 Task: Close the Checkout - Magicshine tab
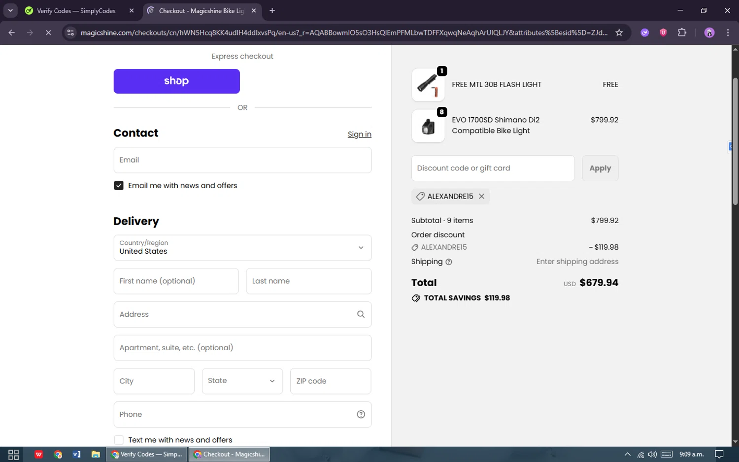(x=254, y=11)
